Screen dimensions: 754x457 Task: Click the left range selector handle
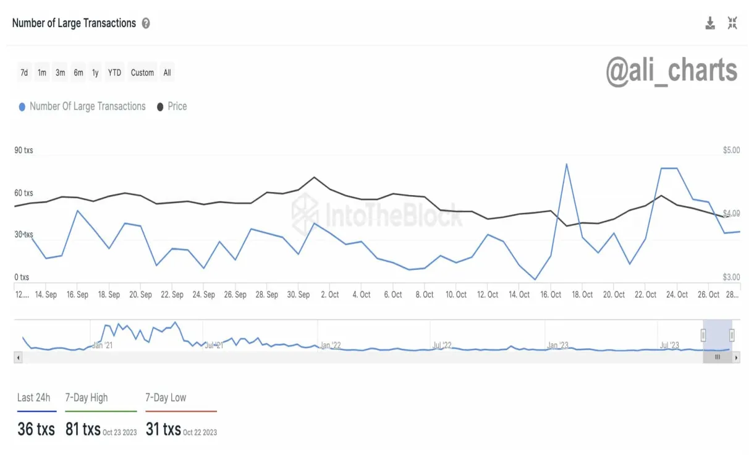(x=703, y=335)
